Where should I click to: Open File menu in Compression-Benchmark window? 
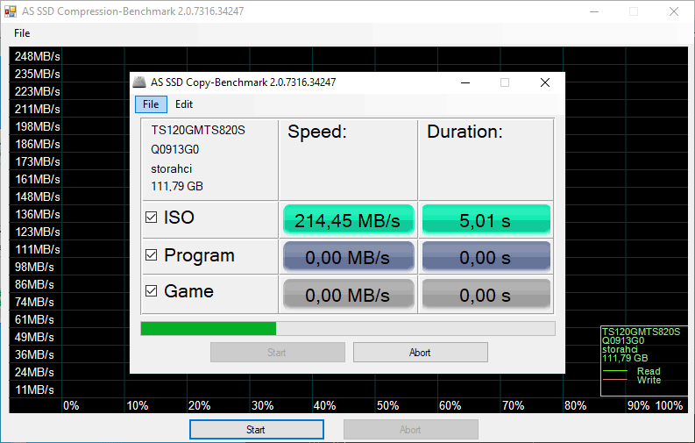[22, 33]
